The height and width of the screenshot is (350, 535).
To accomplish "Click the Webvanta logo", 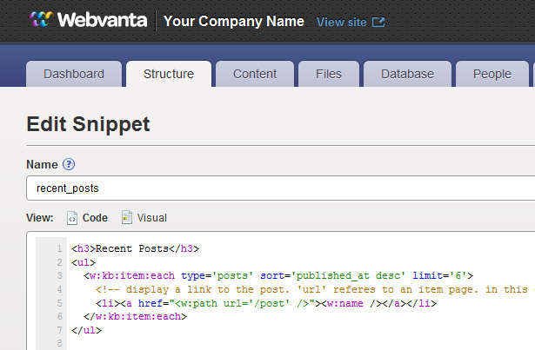I will point(88,19).
